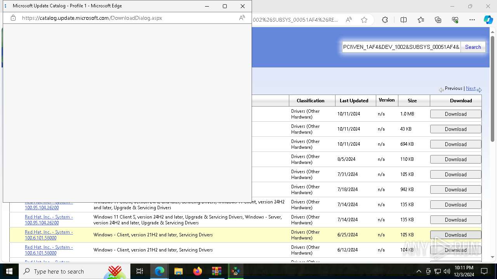Click Read aloud icon in main Edge toolbar
497x279 pixels.
(x=349, y=20)
